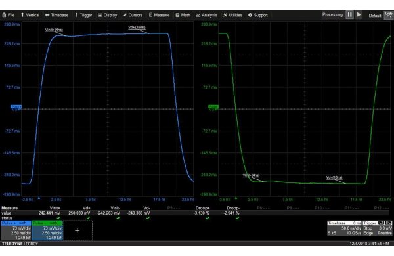Open the Cursors menu
The image size is (394, 256).
pyautogui.click(x=133, y=15)
